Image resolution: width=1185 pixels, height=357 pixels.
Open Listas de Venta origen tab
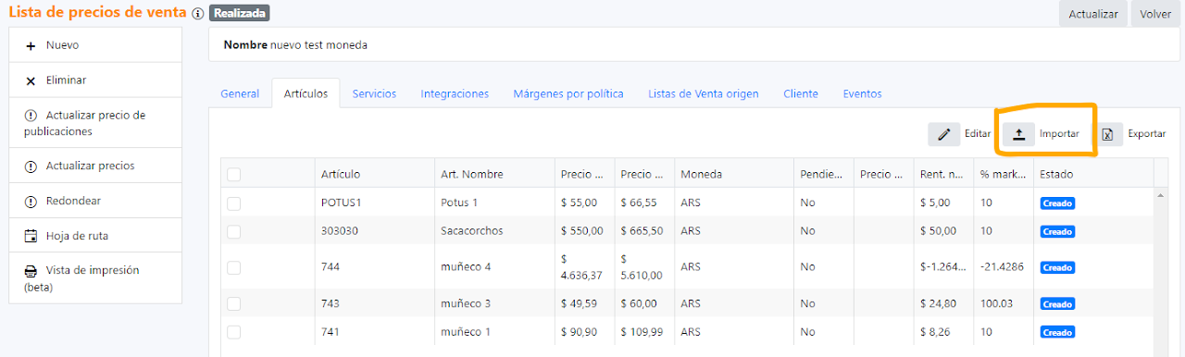tap(704, 93)
